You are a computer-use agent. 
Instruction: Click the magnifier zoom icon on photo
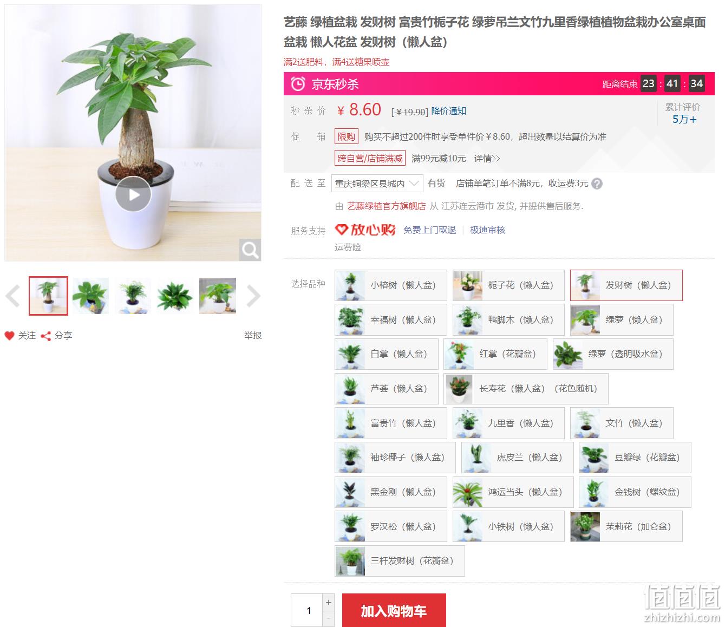250,250
